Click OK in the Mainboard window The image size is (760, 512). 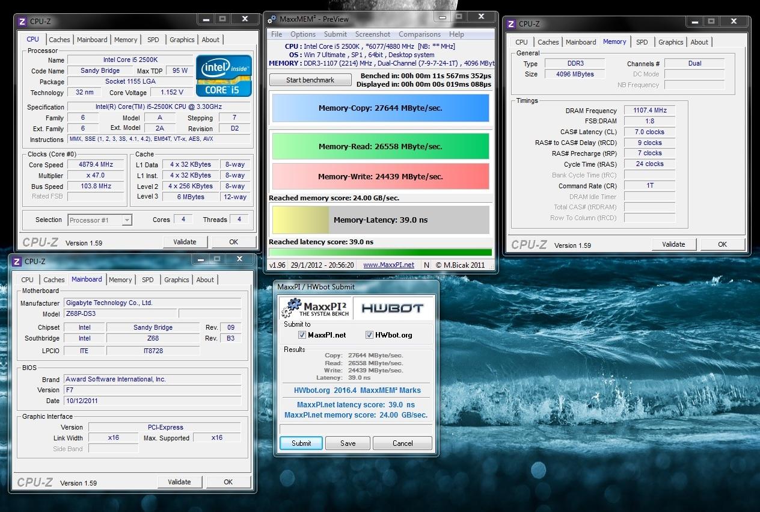tap(228, 482)
